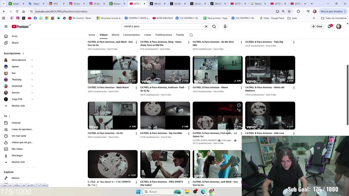Image resolution: width=349 pixels, height=196 pixels.
Task: Open options menu for Muero video
Action: click(241, 88)
